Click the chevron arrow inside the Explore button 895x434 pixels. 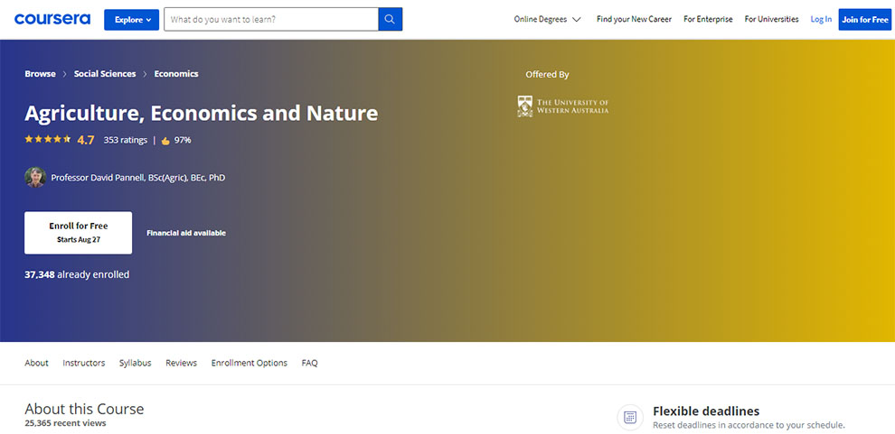[149, 20]
